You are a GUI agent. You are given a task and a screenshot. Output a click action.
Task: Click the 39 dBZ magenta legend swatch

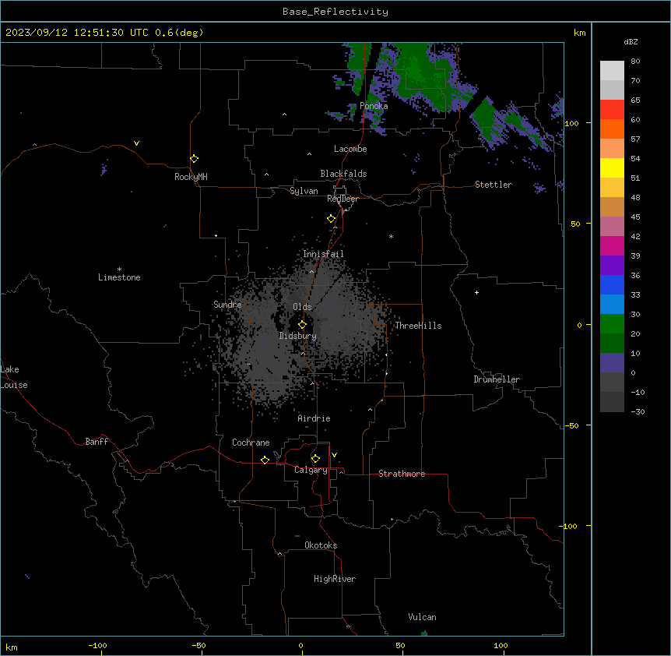612,245
